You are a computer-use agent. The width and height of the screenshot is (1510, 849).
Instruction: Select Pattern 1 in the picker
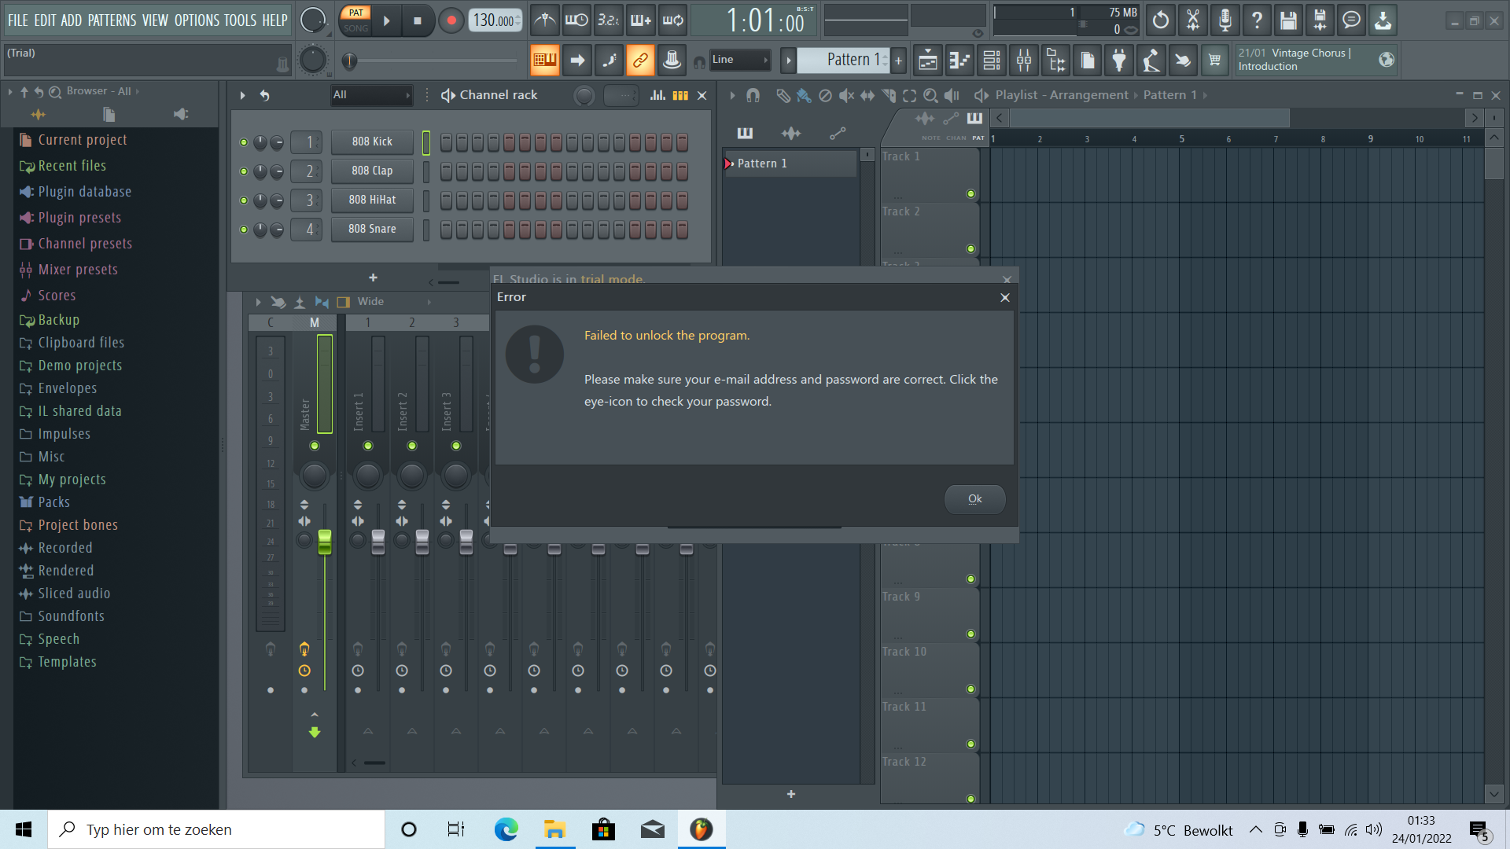790,164
